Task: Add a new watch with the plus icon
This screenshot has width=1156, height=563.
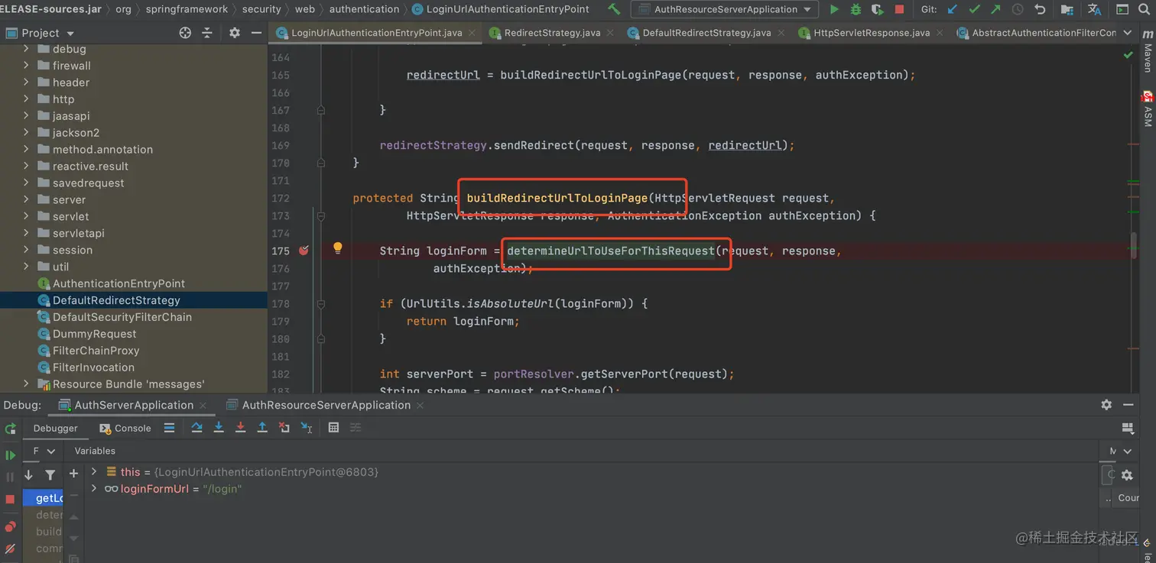Action: [73, 474]
